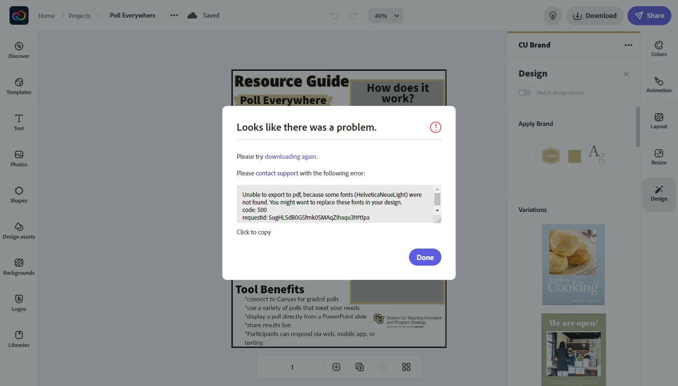Image resolution: width=678 pixels, height=386 pixels.
Task: Open the Resize panel
Action: pos(659,157)
